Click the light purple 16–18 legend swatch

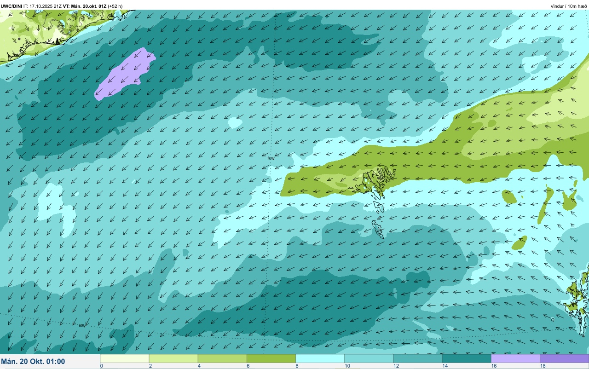pyautogui.click(x=515, y=358)
